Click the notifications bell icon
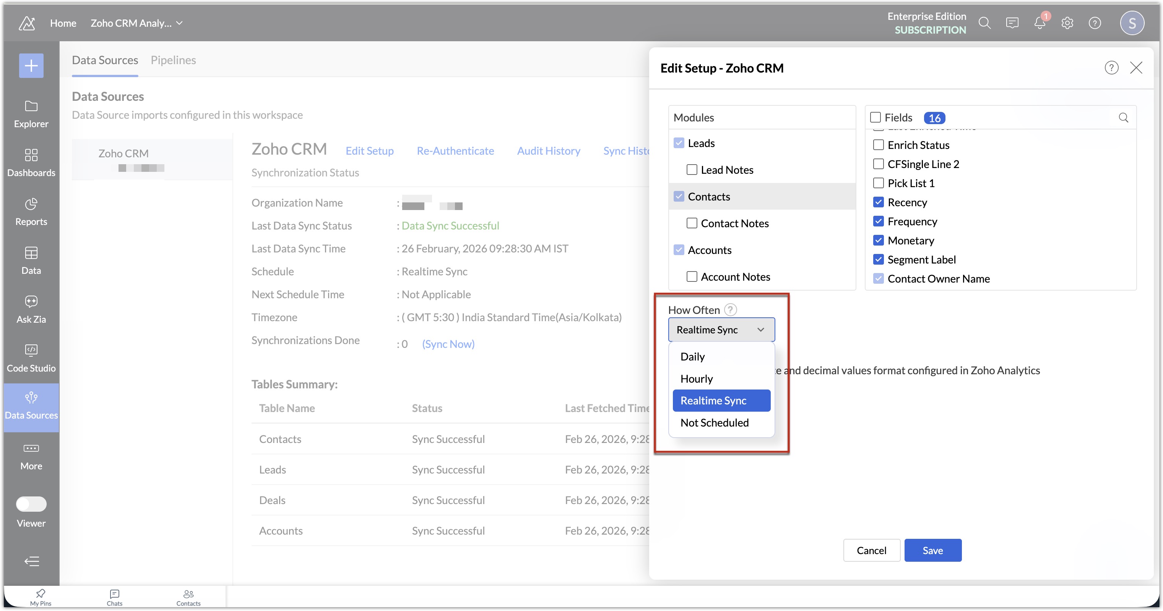The height and width of the screenshot is (611, 1163). coord(1039,23)
